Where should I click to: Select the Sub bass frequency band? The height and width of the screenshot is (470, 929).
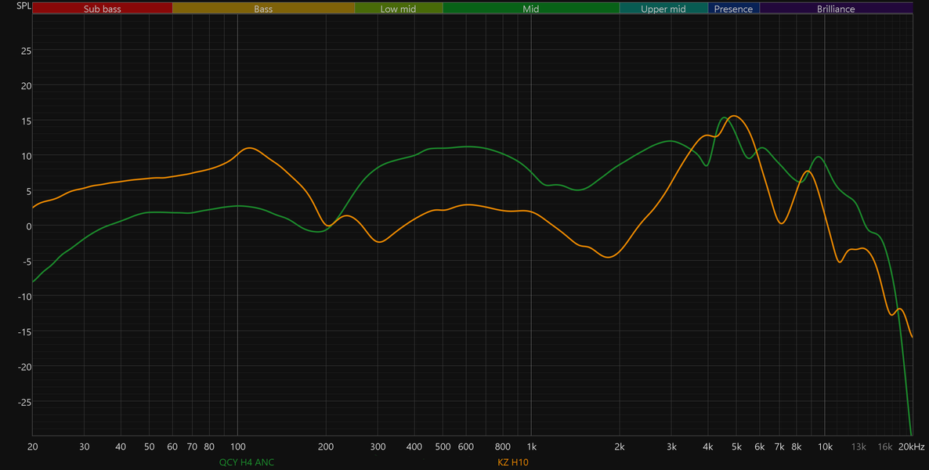click(x=103, y=9)
